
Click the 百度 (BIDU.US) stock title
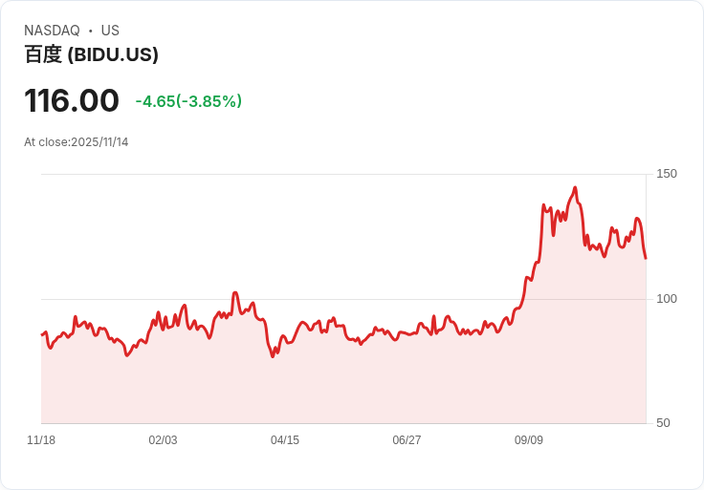click(x=91, y=54)
